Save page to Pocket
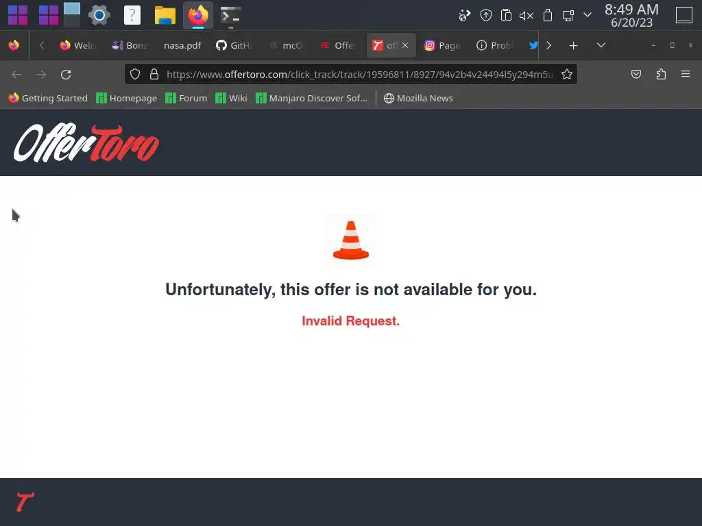This screenshot has height=526, width=702. [x=636, y=74]
